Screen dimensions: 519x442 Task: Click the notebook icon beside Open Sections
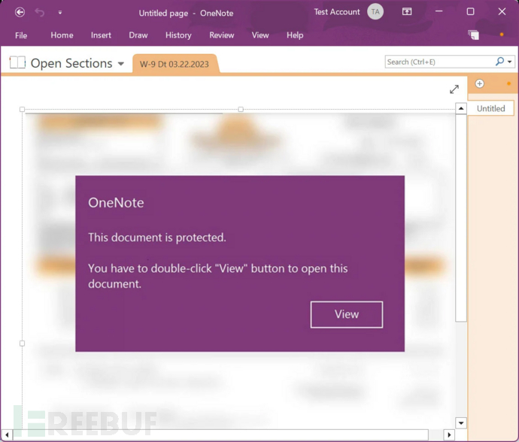point(17,63)
